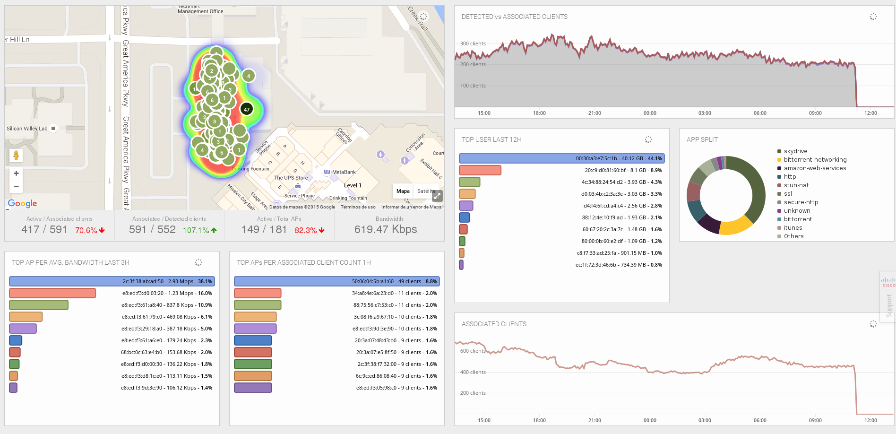Click the Street View pegman icon
The height and width of the screenshot is (434, 896).
[x=16, y=155]
